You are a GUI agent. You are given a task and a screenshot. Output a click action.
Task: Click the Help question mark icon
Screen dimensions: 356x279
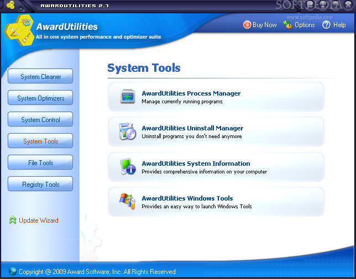pos(327,25)
